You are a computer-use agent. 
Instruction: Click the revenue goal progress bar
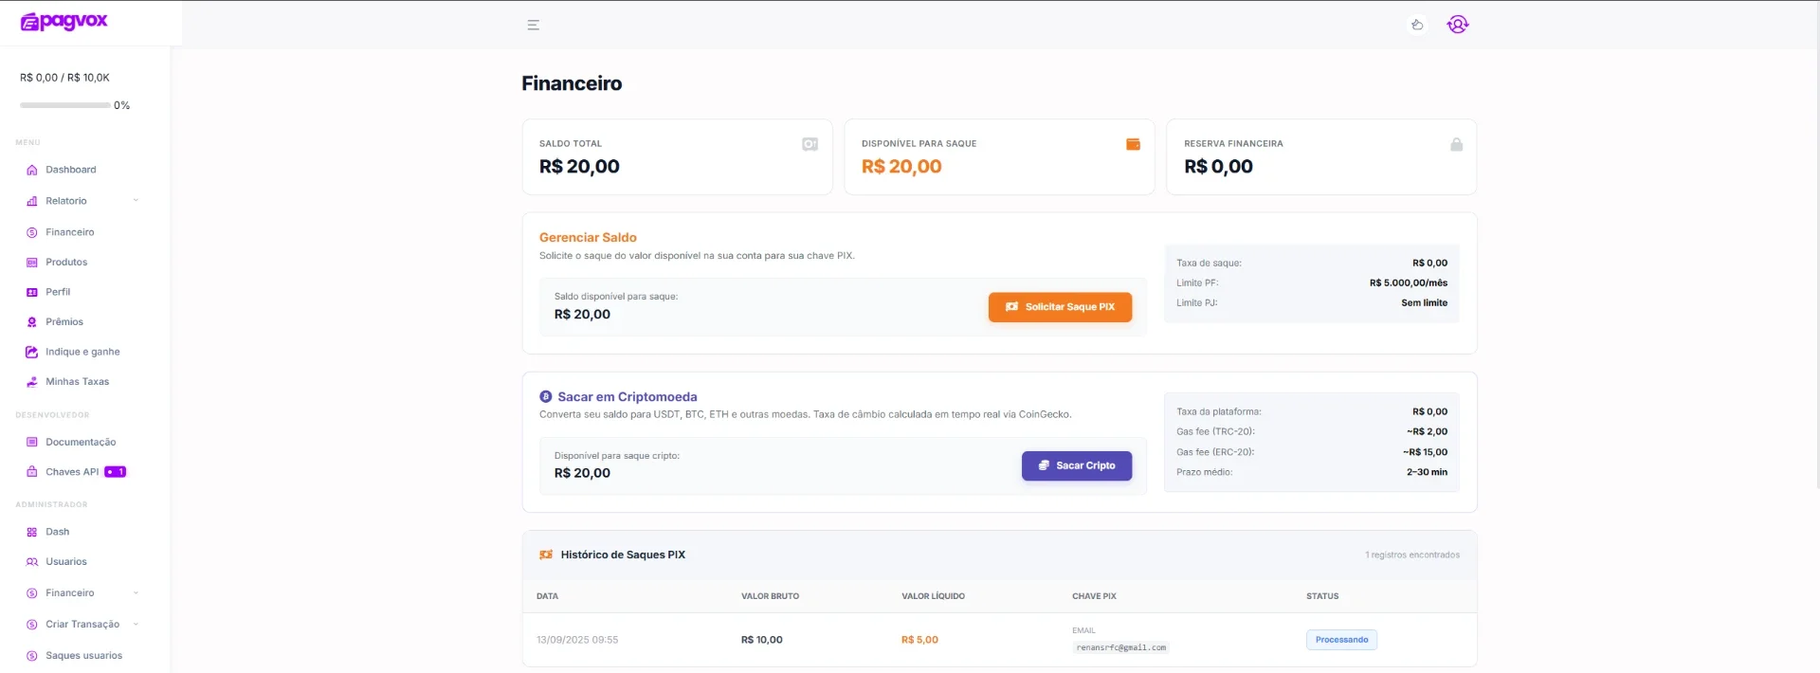[x=64, y=105]
